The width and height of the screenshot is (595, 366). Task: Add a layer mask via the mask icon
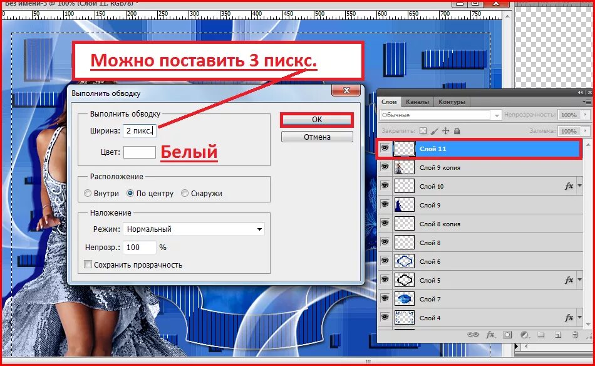click(507, 335)
